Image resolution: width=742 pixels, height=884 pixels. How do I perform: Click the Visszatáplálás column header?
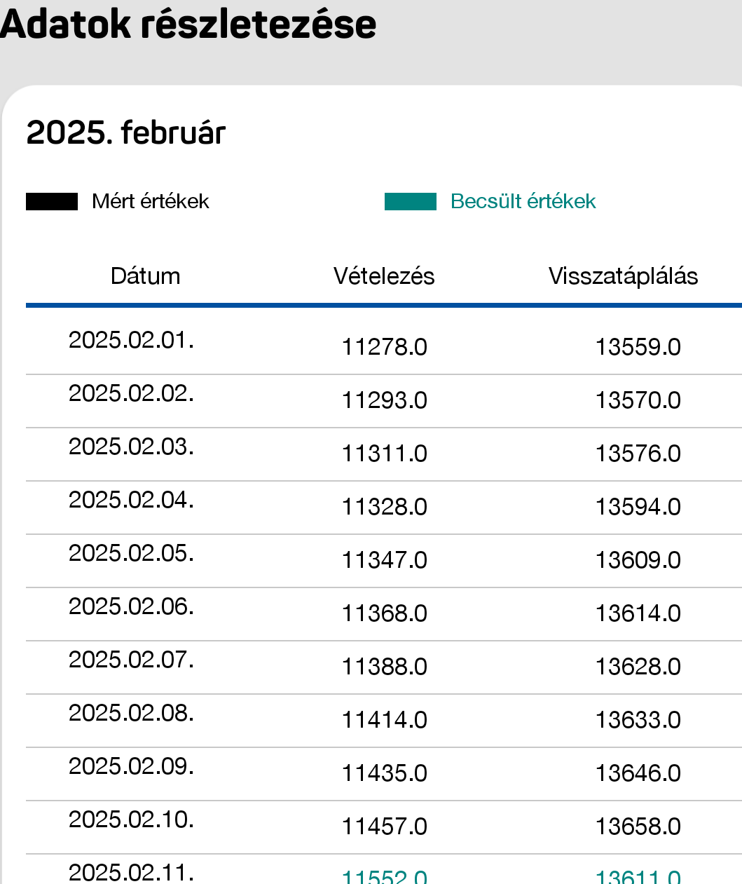pyautogui.click(x=623, y=276)
